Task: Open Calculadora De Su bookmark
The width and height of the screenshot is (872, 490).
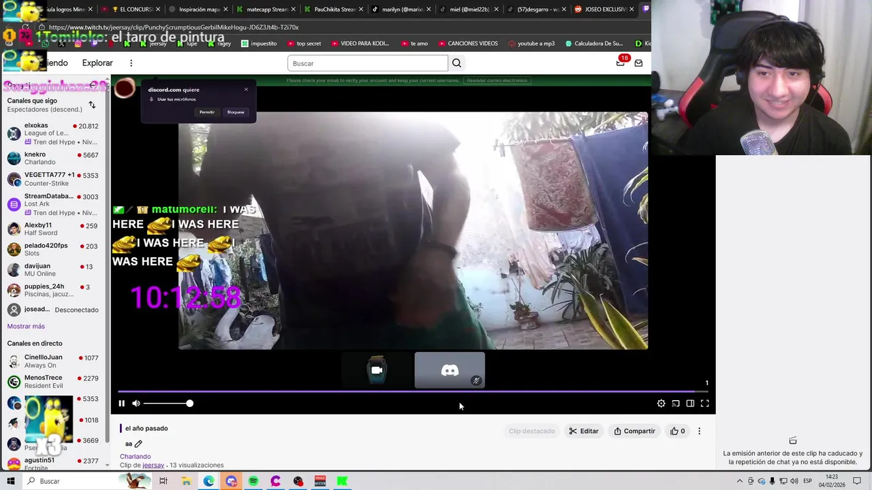Action: click(x=594, y=44)
